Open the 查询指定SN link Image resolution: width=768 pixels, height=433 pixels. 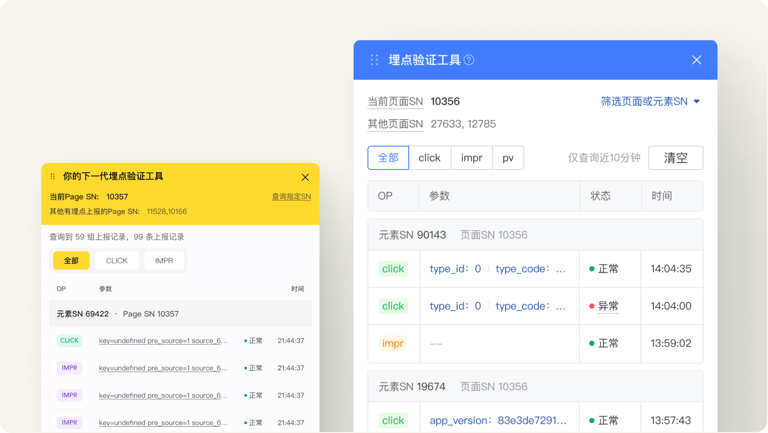tap(291, 197)
